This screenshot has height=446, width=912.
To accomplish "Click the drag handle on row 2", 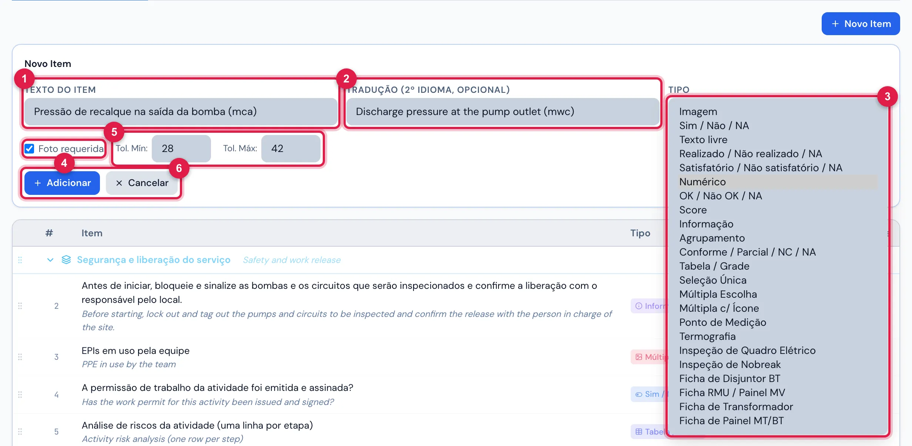I will (20, 306).
